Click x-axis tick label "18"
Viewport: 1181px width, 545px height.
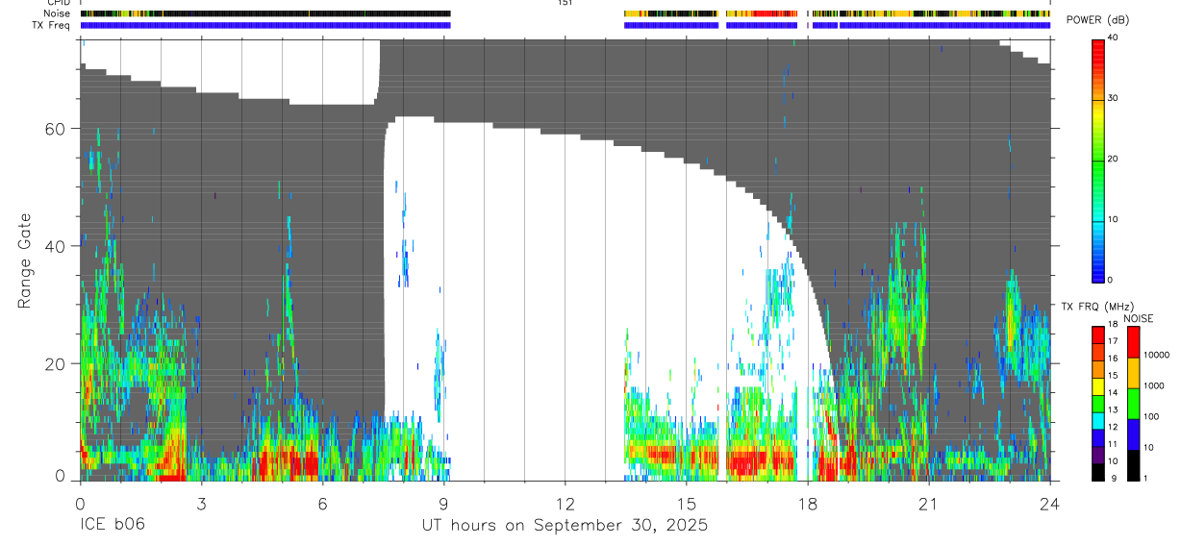coord(807,504)
